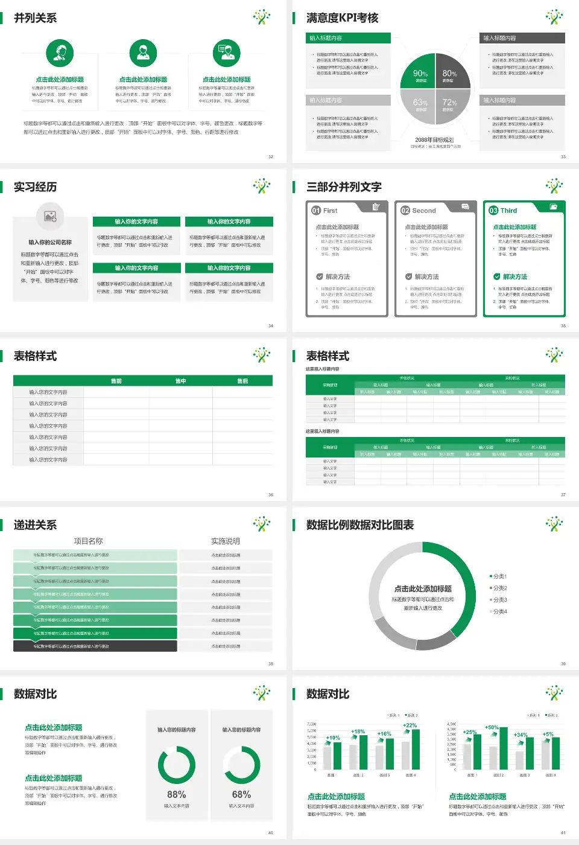Select the 售后 table column header
Image resolution: width=579 pixels, height=845 pixels.
pos(242,381)
